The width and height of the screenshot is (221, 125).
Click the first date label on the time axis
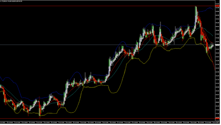(3, 122)
